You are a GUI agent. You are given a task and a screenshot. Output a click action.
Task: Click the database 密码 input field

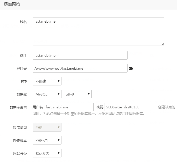click(x=129, y=107)
